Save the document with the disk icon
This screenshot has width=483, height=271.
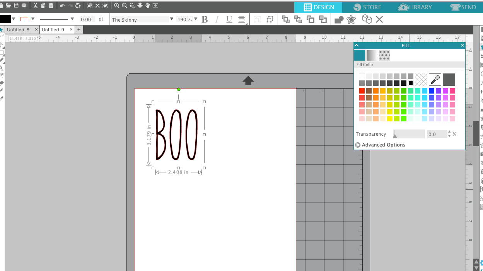tap(16, 6)
